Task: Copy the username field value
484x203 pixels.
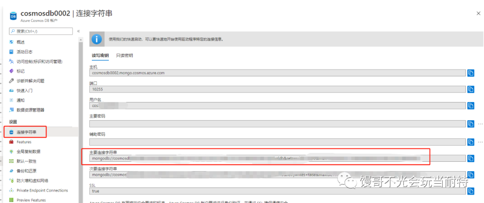Action: (471, 105)
